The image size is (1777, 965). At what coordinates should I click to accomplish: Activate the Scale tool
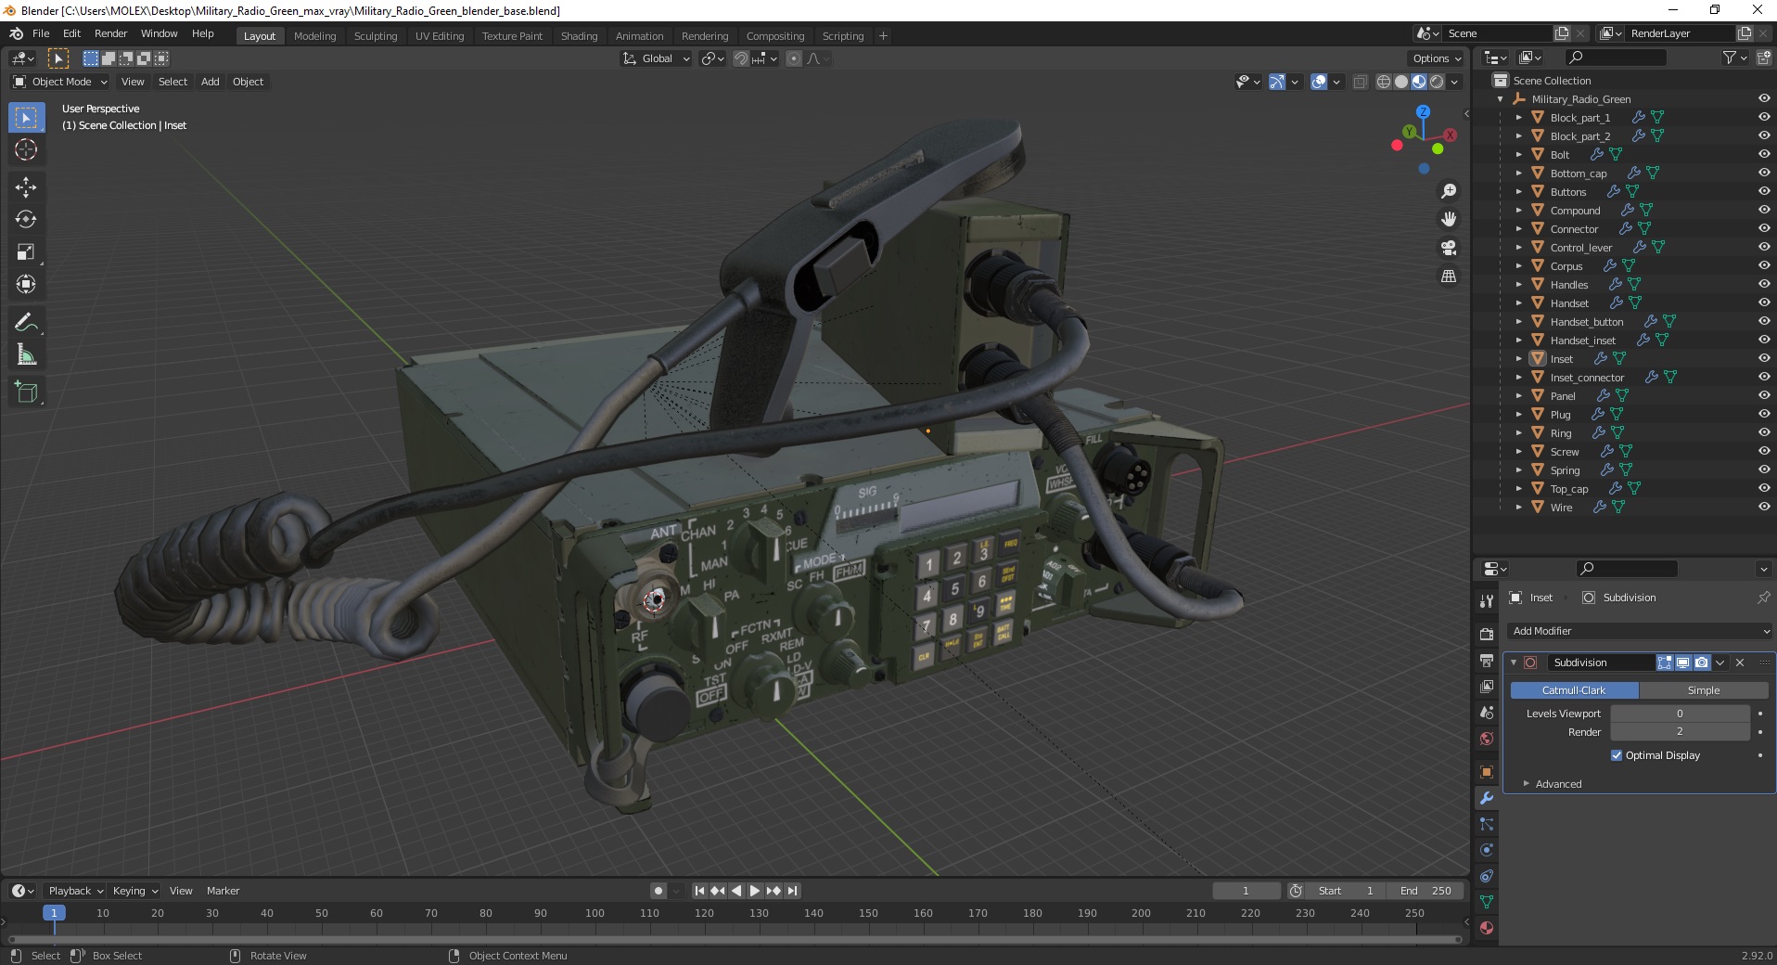pyautogui.click(x=26, y=252)
